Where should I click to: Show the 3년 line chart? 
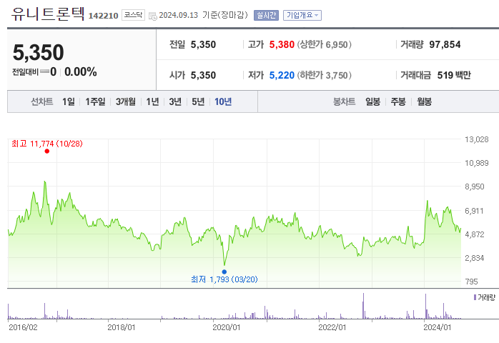(x=175, y=101)
